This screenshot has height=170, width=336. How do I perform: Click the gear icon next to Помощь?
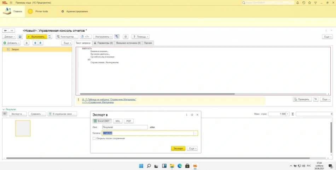point(126,37)
